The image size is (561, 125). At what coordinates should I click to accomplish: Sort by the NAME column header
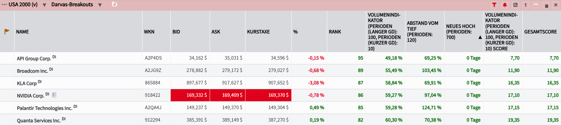click(x=22, y=32)
